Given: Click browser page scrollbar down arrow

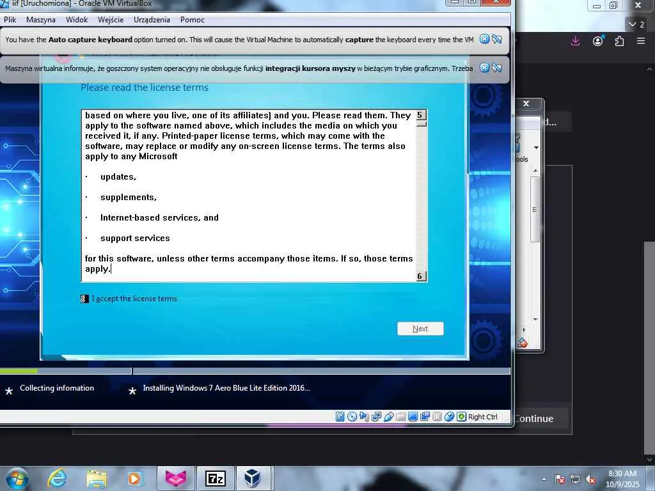Looking at the screenshot, I should coord(650,459).
